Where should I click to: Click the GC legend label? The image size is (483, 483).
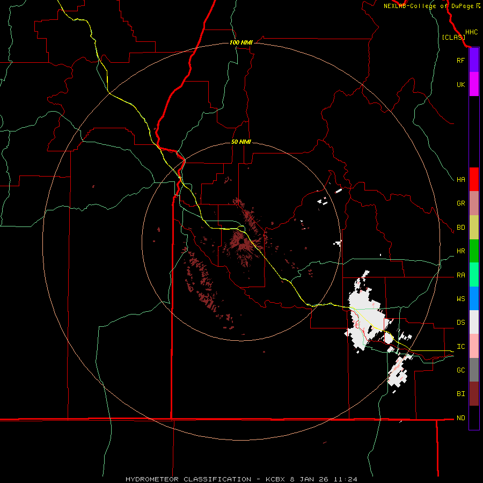point(460,370)
